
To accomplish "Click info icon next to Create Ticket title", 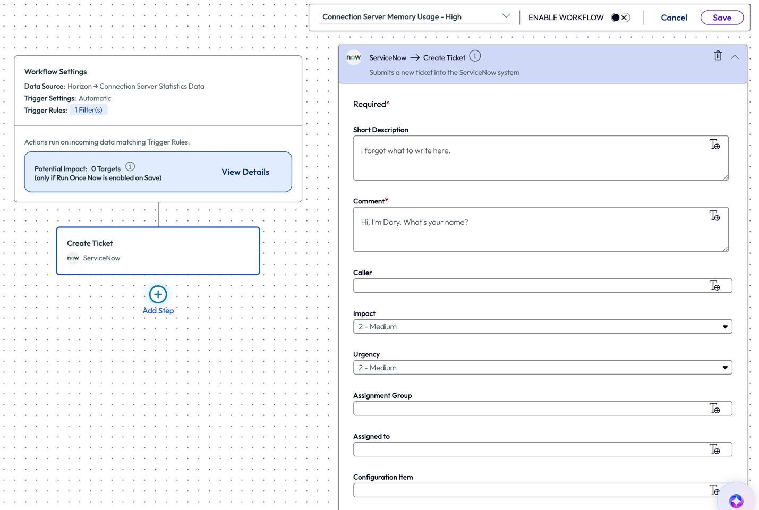I will pyautogui.click(x=475, y=56).
